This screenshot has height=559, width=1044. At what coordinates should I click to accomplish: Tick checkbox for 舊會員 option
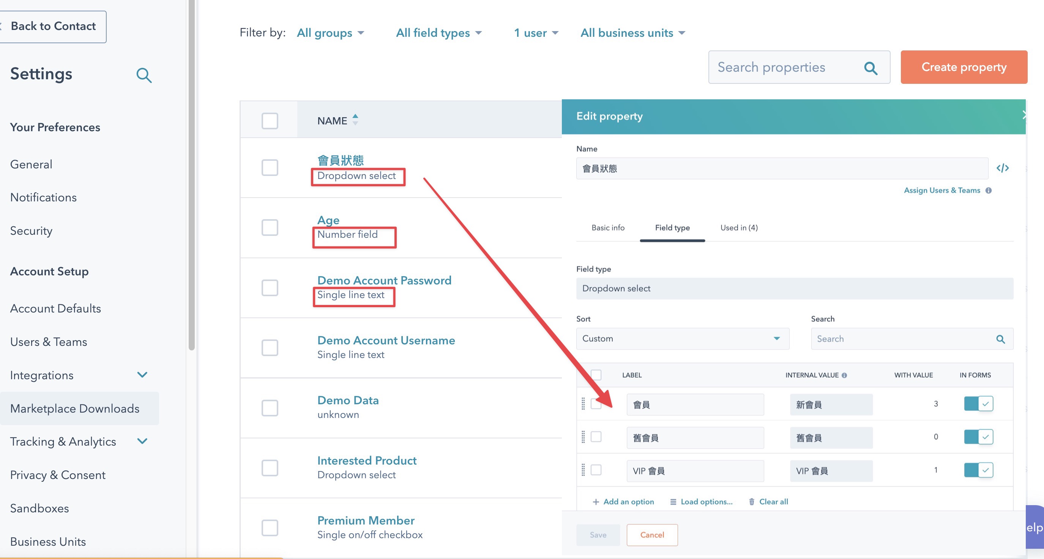pos(596,437)
